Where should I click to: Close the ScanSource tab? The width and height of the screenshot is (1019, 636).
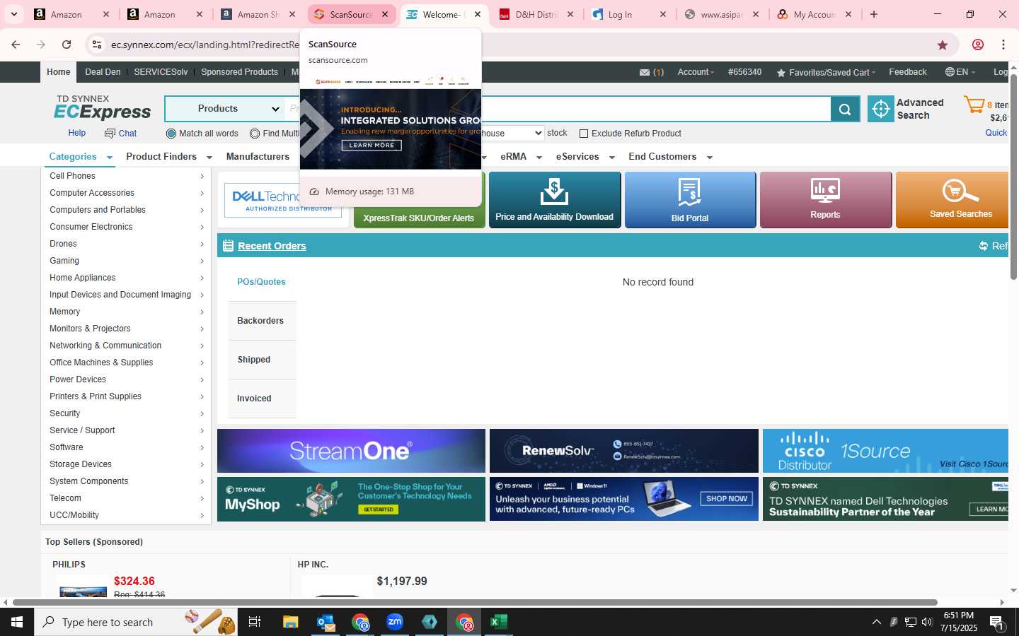click(x=385, y=14)
